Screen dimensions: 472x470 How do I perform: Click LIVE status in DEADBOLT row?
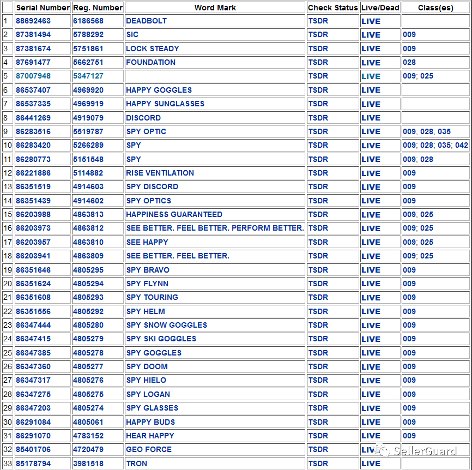371,21
